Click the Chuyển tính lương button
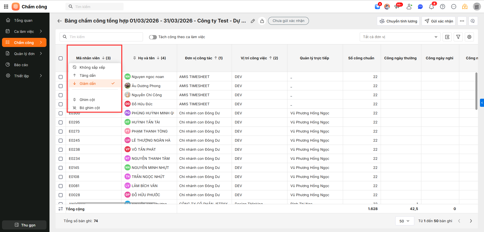Screen dimensions: 484x232 point(398,21)
